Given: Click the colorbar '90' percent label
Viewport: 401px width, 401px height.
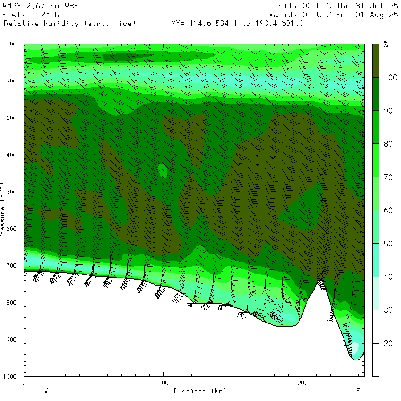Looking at the screenshot, I should coord(388,111).
